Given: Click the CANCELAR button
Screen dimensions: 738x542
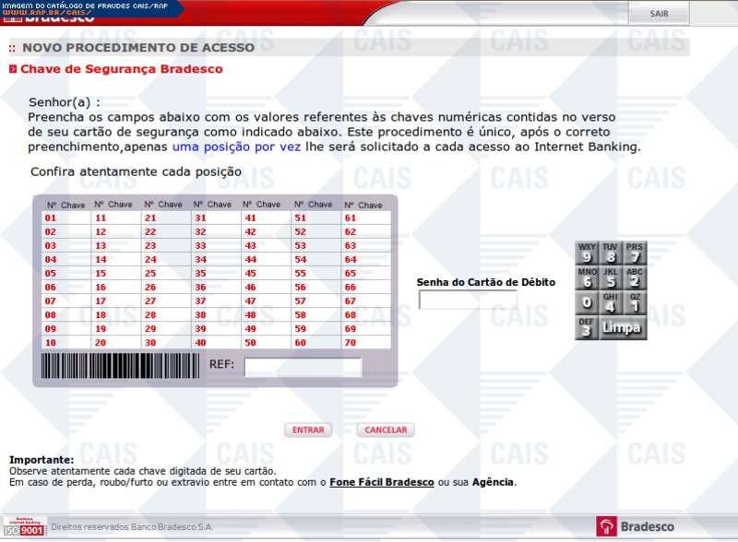Looking at the screenshot, I should [386, 430].
